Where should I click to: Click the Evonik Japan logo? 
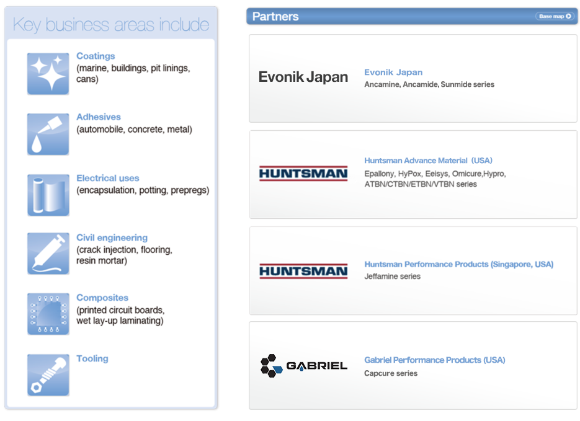[x=303, y=77]
